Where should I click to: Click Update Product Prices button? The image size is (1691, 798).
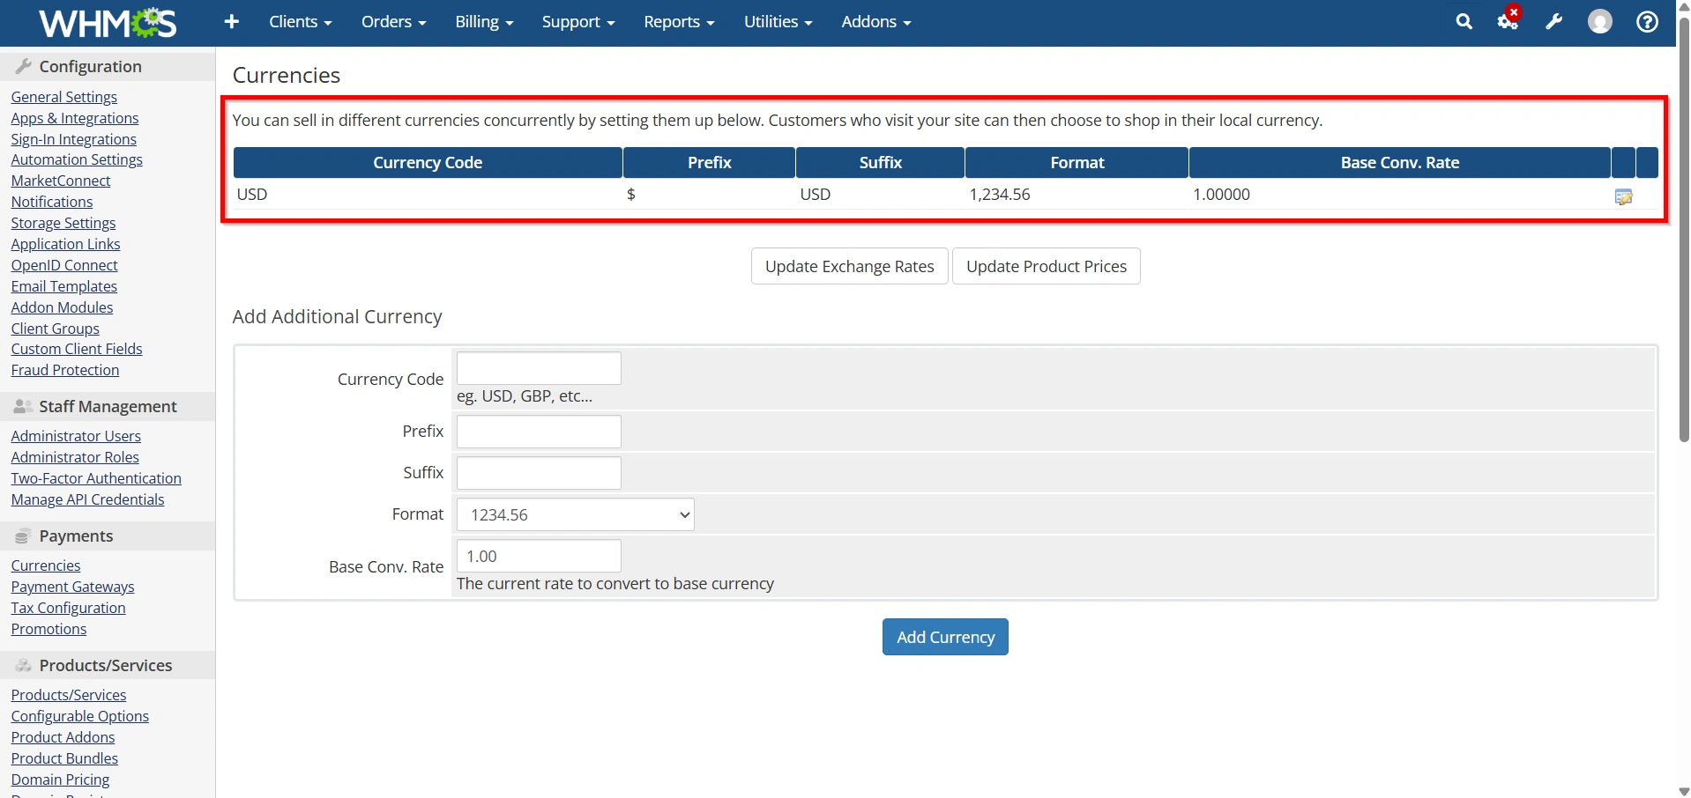point(1046,266)
